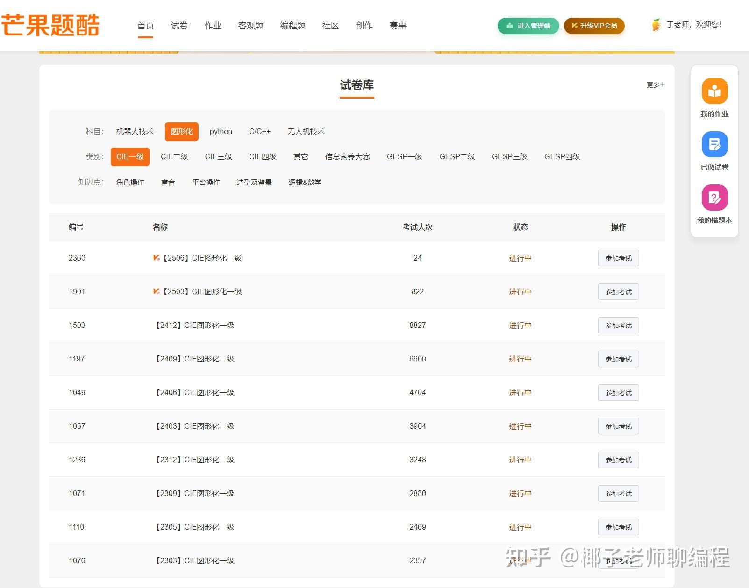Screen dimensions: 749x588
Task: Open the 社区 menu item
Action: pos(330,26)
